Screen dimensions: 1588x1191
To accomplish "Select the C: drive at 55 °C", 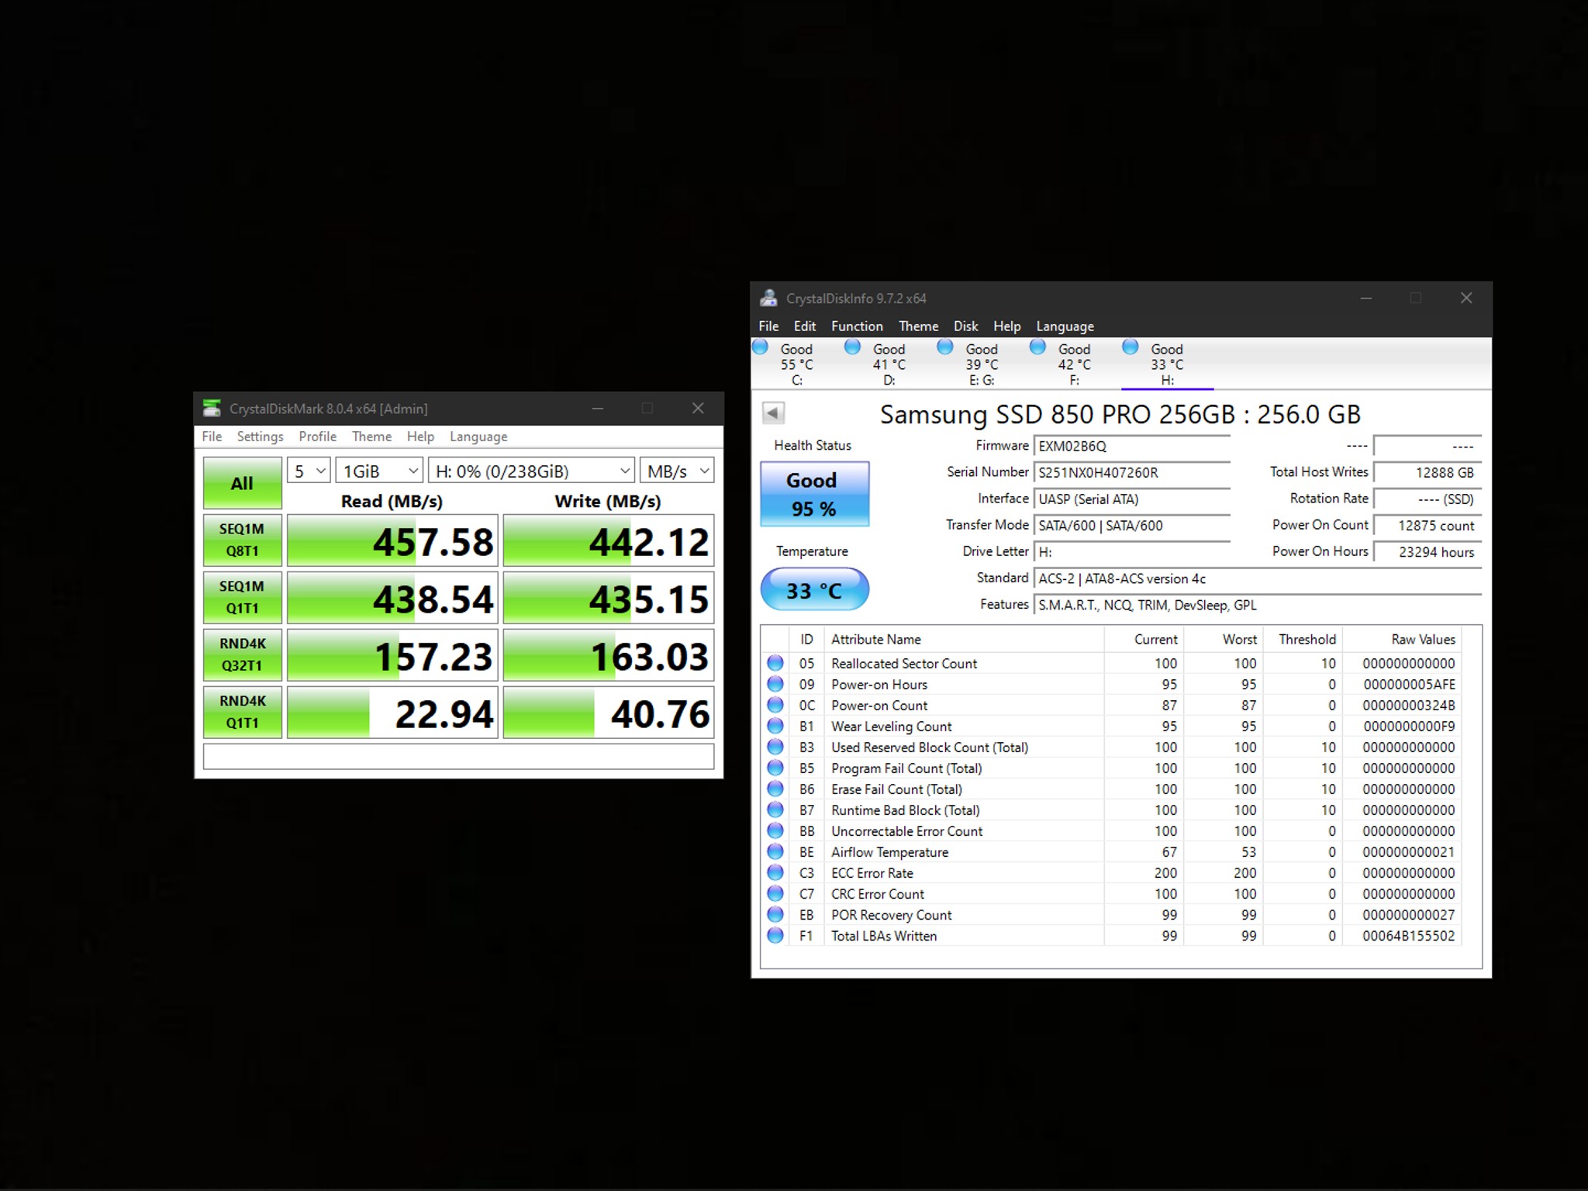I will point(796,364).
